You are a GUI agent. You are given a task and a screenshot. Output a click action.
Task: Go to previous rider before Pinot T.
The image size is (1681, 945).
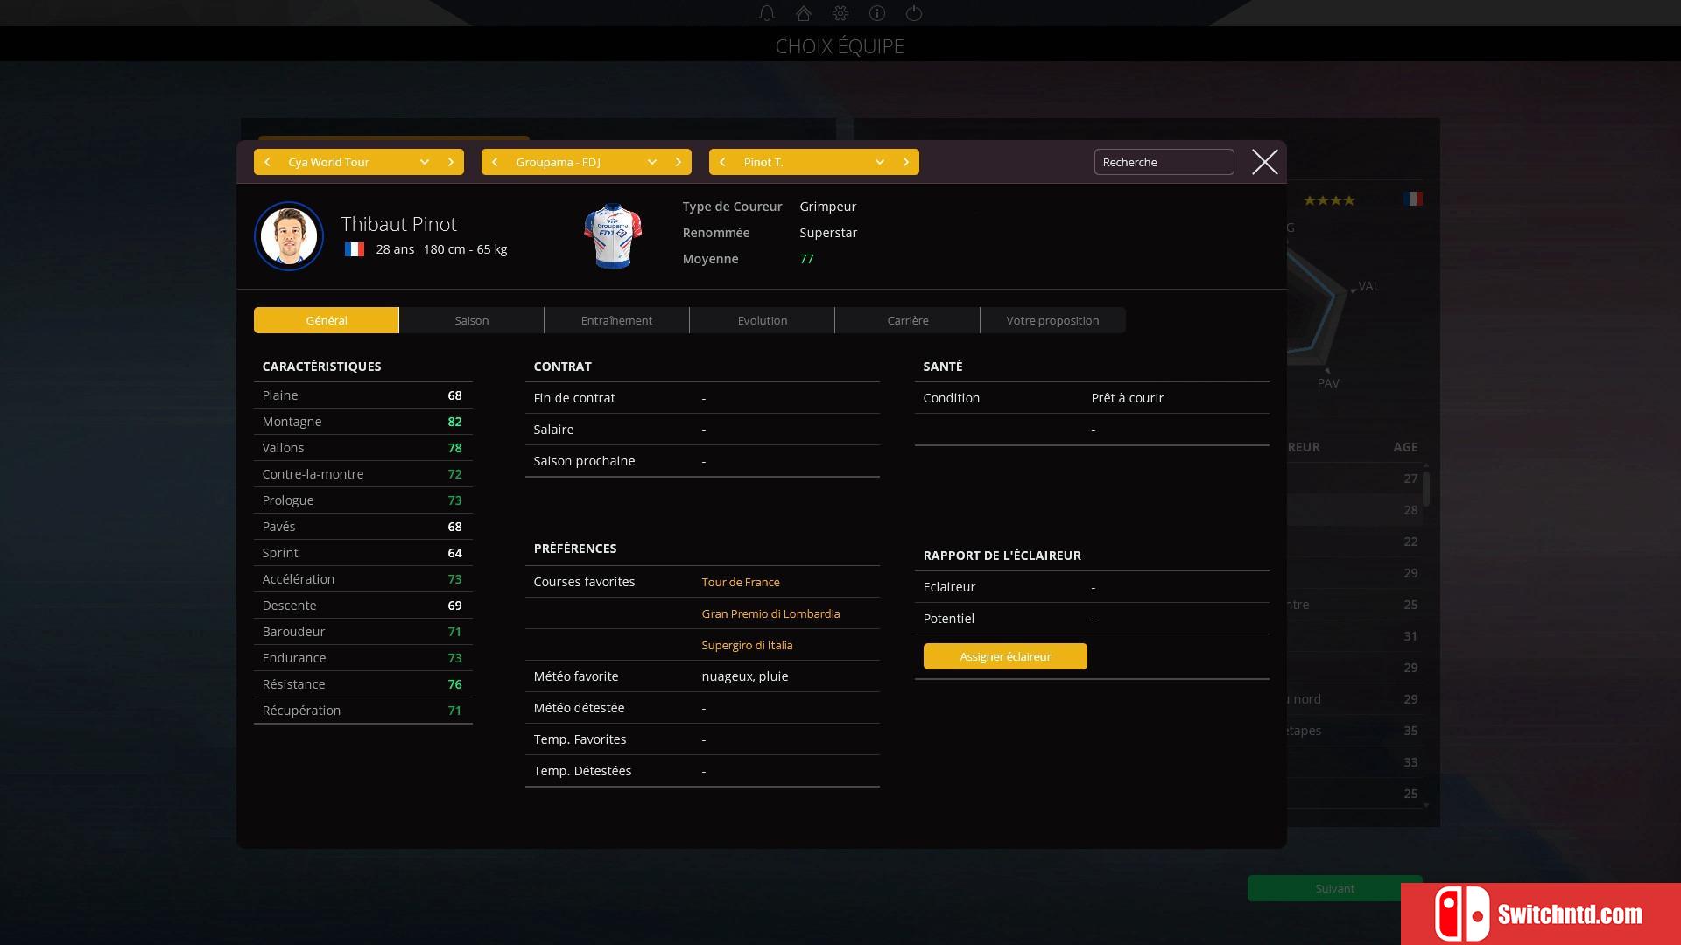pos(722,162)
